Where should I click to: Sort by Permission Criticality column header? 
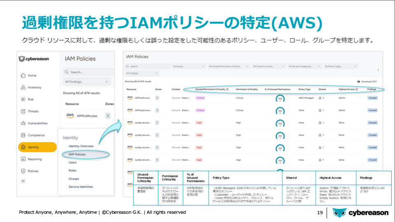(246, 89)
